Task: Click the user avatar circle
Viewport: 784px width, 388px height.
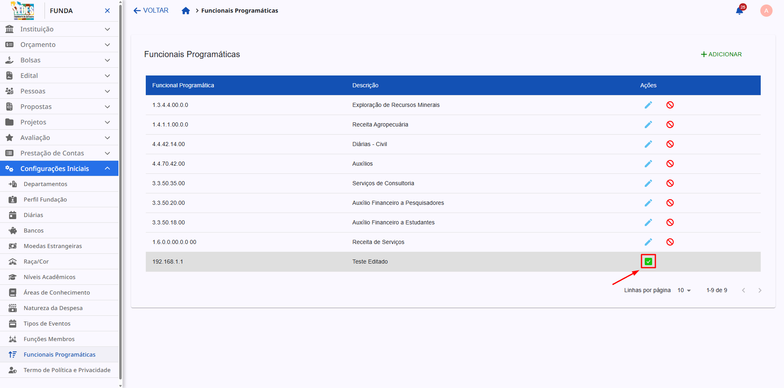Action: pos(766,11)
